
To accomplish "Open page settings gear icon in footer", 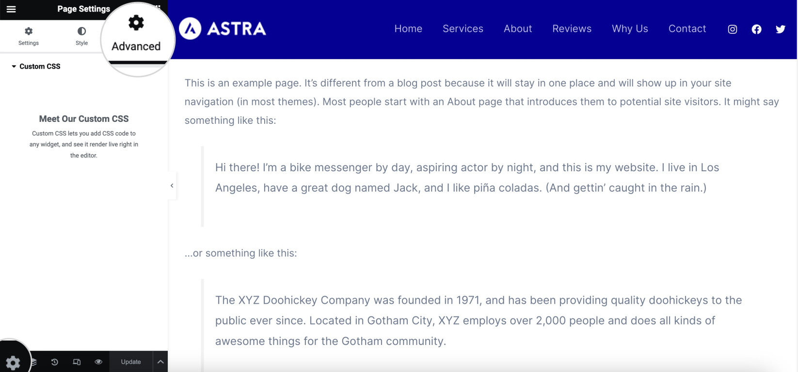I will point(13,363).
